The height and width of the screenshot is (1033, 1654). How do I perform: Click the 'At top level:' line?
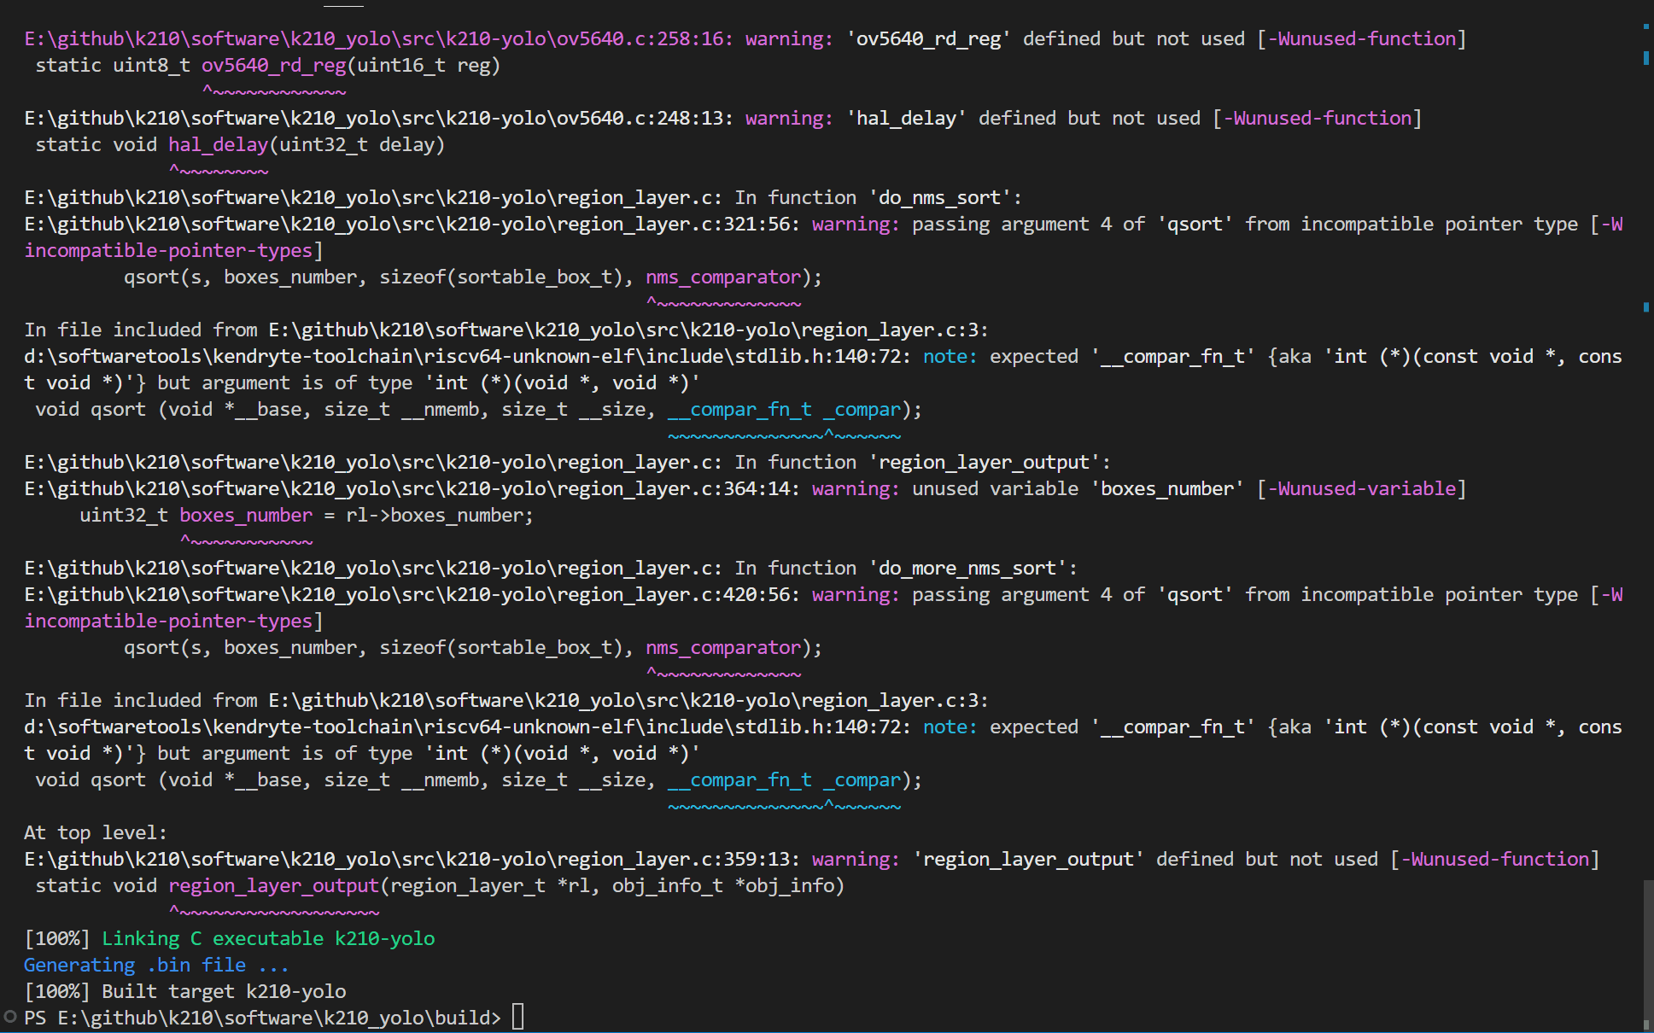[96, 833]
